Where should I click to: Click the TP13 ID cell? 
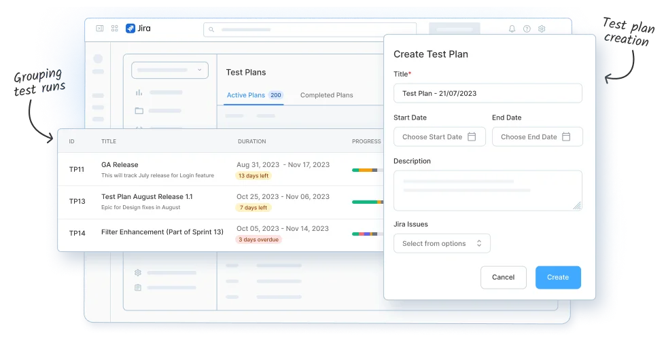pyautogui.click(x=77, y=201)
